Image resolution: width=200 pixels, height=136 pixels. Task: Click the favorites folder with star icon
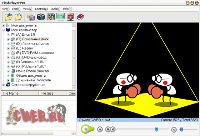click(x=18, y=17)
